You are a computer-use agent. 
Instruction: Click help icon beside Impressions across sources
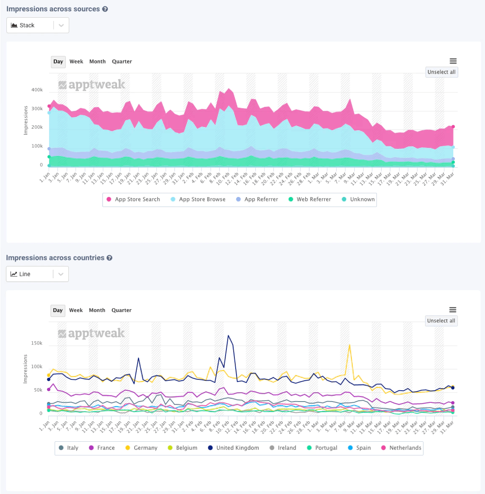click(x=105, y=9)
